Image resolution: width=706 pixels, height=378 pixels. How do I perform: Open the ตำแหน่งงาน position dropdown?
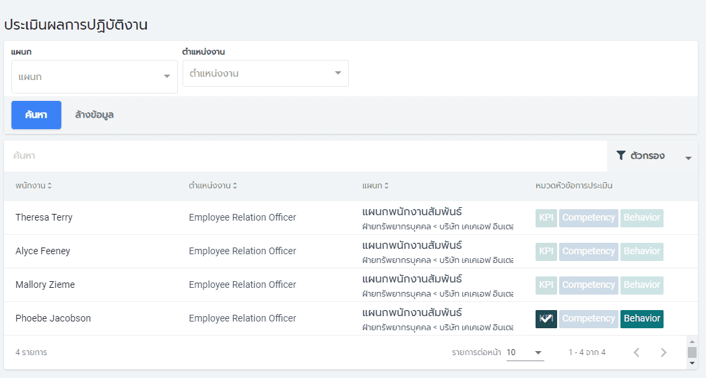coord(265,73)
